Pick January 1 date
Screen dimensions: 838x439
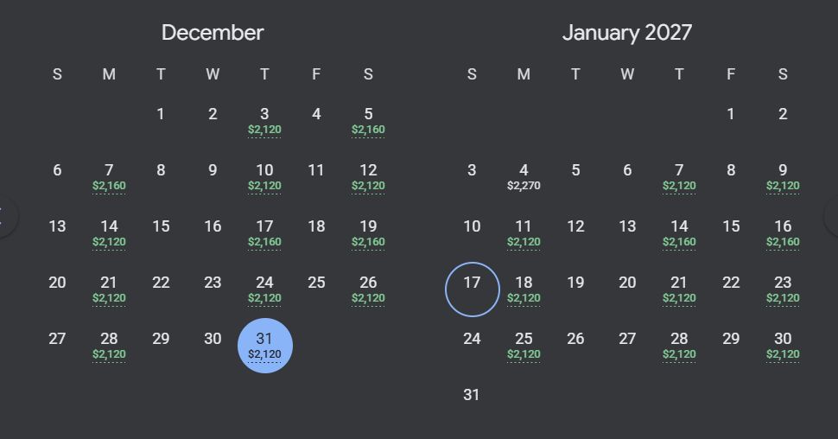click(x=731, y=114)
